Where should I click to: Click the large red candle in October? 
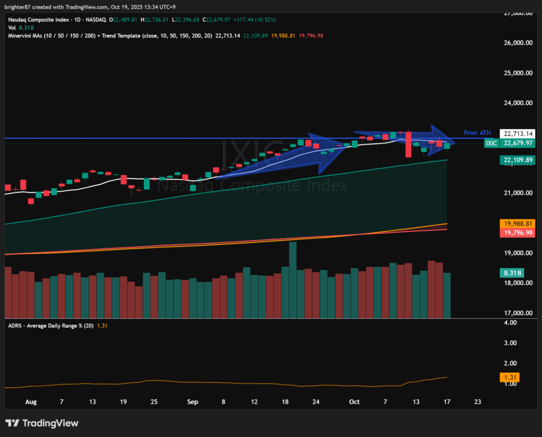(x=408, y=145)
